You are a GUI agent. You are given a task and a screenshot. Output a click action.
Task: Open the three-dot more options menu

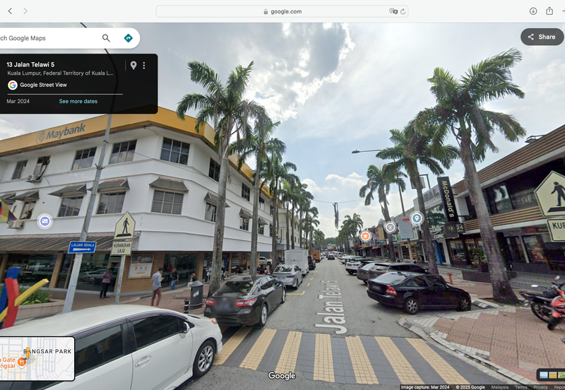[144, 65]
